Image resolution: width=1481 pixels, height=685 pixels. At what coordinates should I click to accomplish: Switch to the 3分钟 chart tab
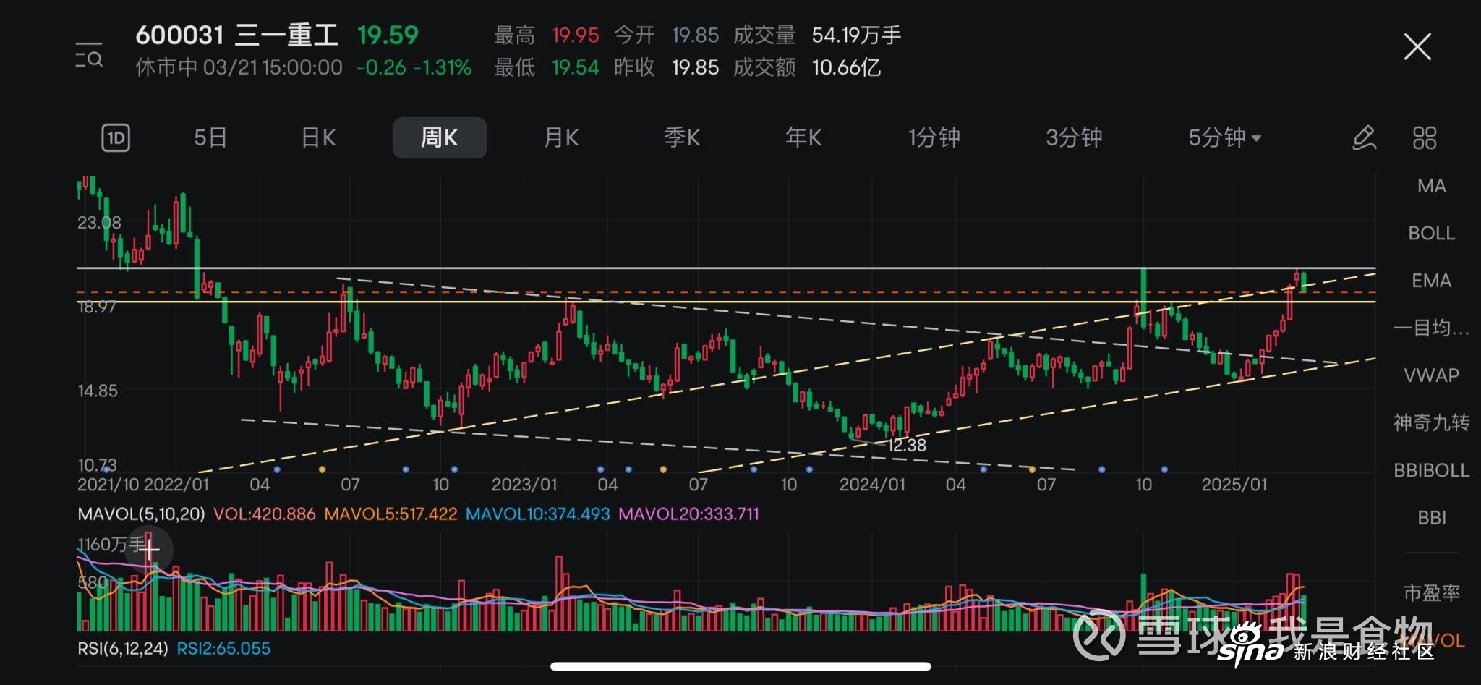pos(1074,137)
